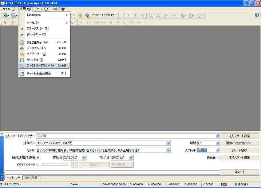Viewport: 261px width, 188px height.
Task: Click the エキスパート設定 button
Action: (240, 136)
